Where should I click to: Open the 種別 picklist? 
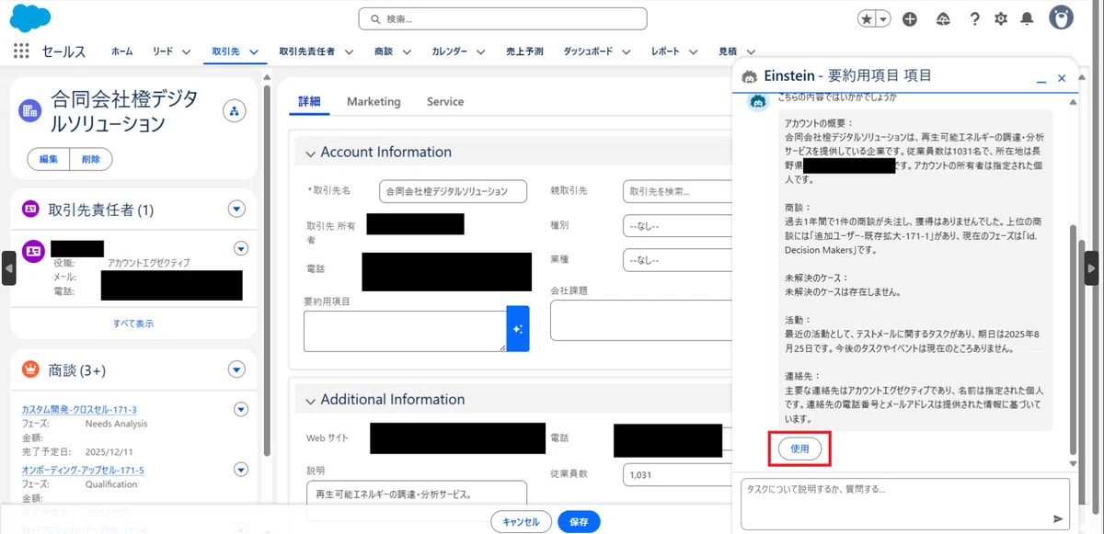[x=678, y=225]
